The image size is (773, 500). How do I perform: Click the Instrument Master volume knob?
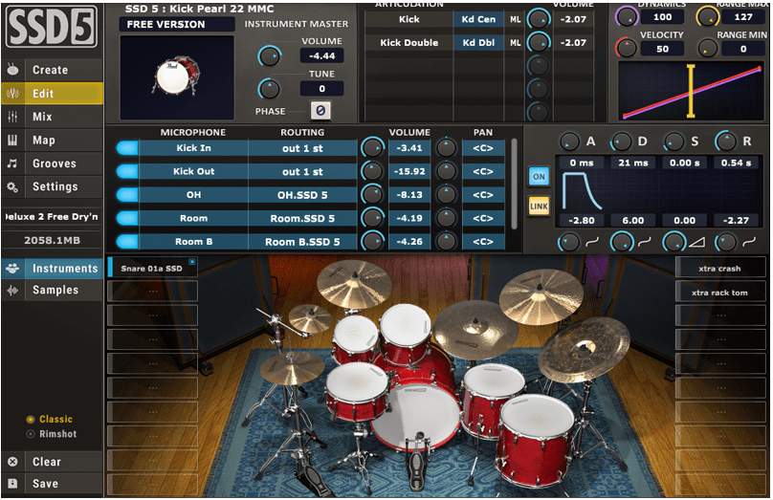(271, 56)
